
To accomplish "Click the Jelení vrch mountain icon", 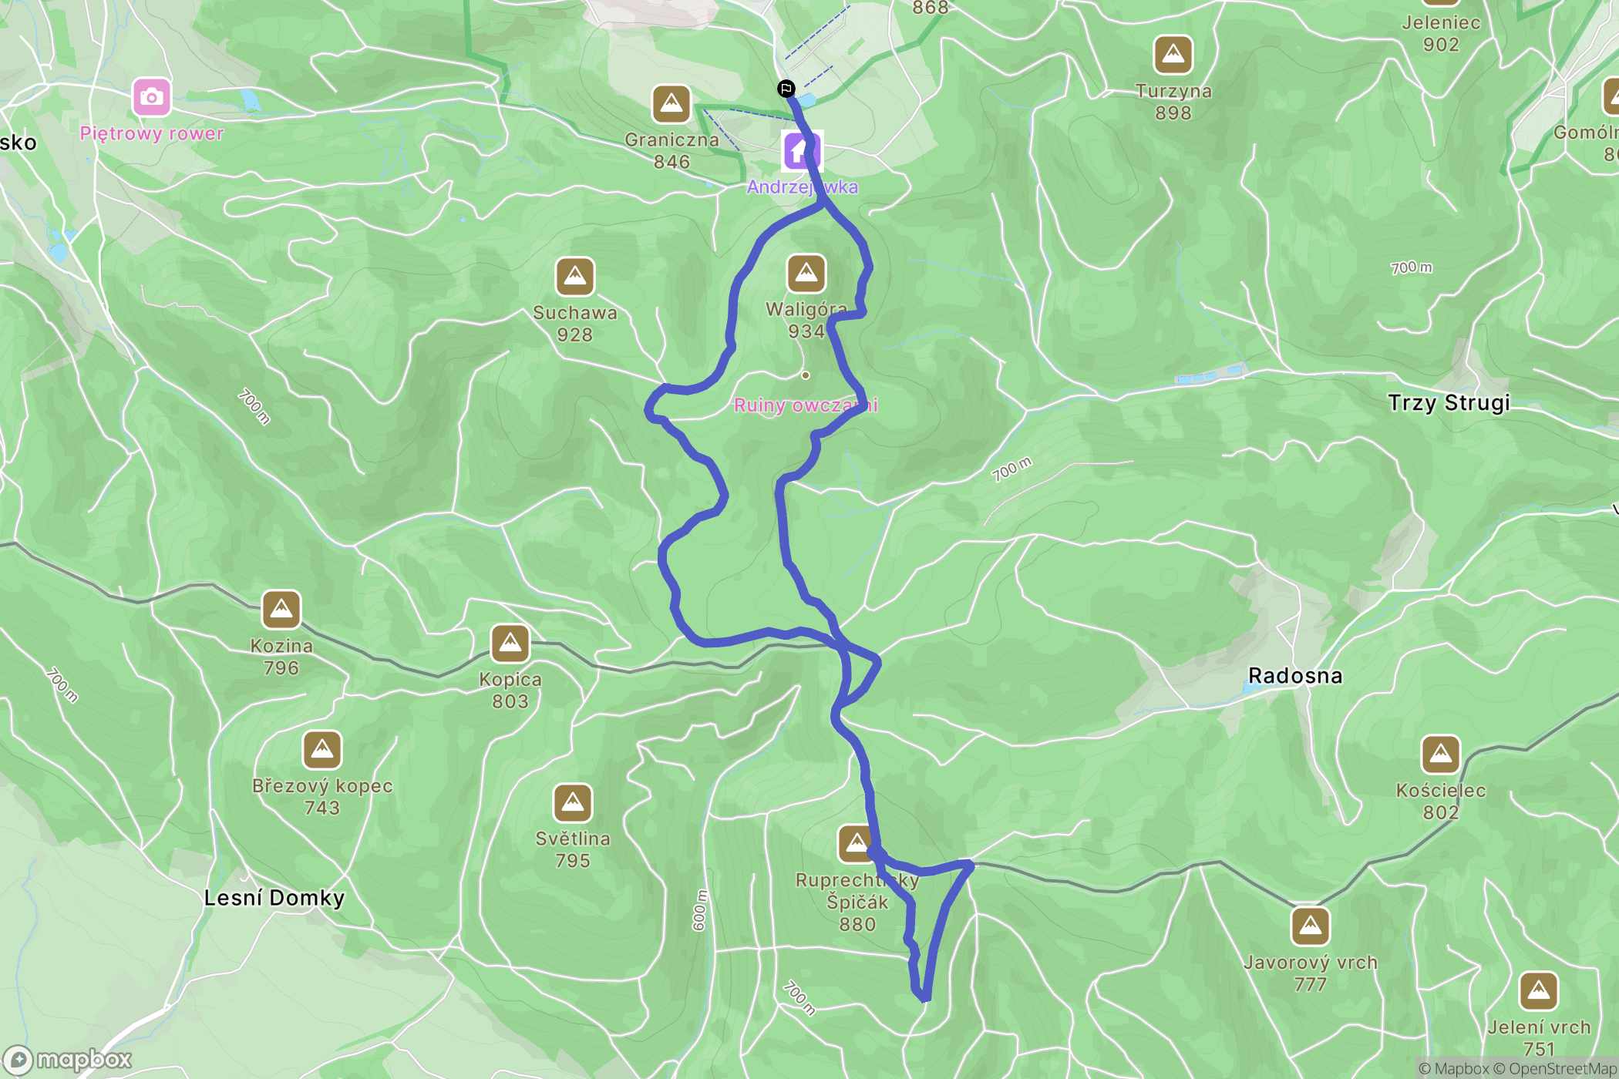I will coord(1539,991).
